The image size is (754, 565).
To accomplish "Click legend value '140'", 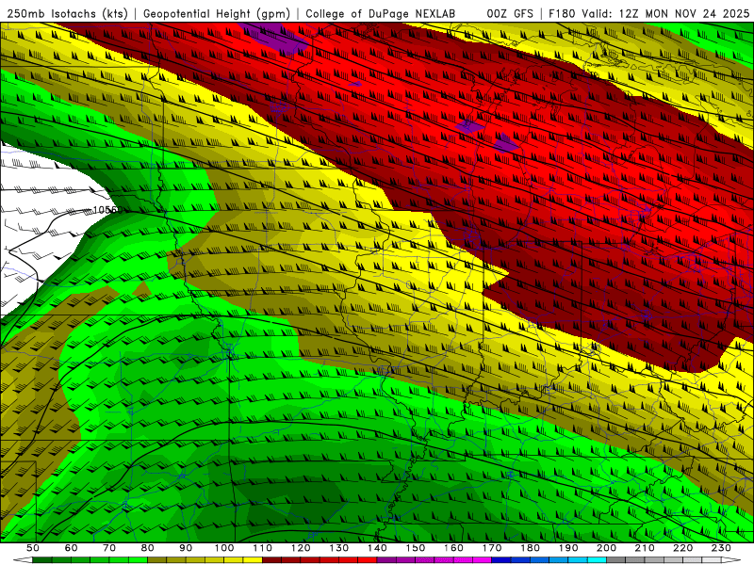I will click(x=377, y=548).
